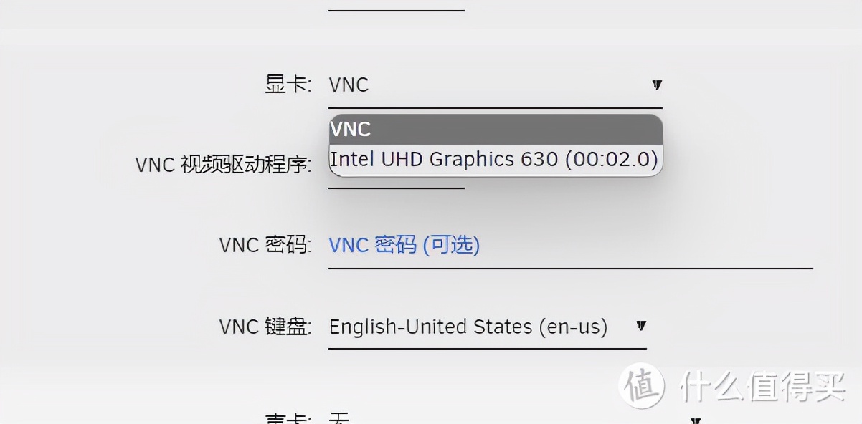Select Intel UHD Graphics 630 (00:02.0) option

(x=493, y=159)
